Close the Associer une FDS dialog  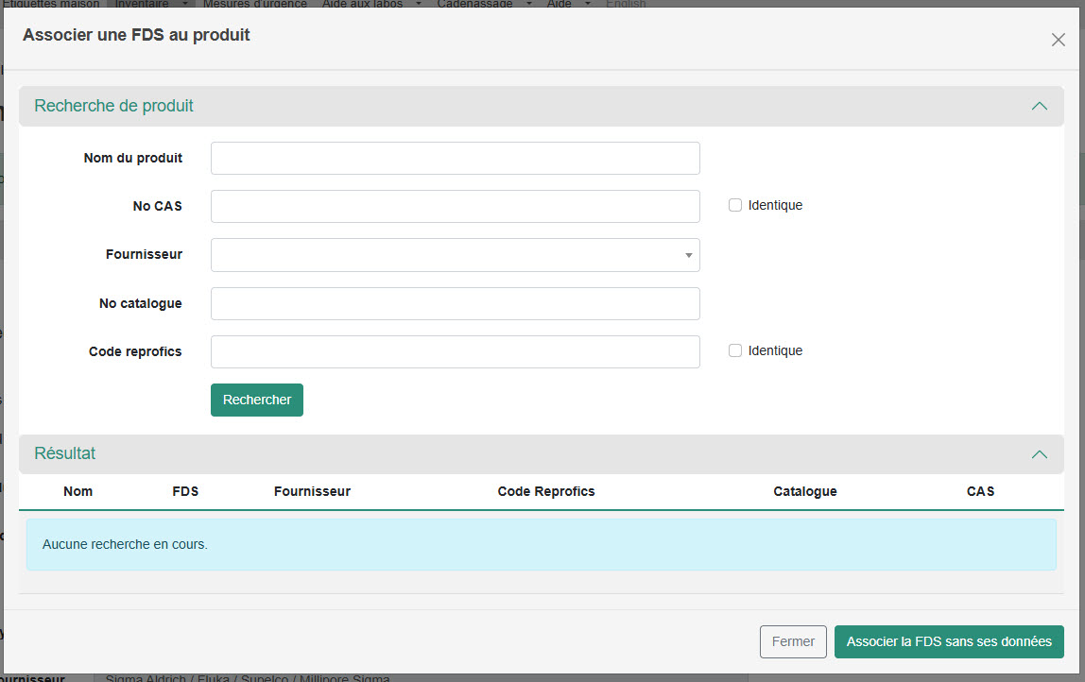point(1058,40)
